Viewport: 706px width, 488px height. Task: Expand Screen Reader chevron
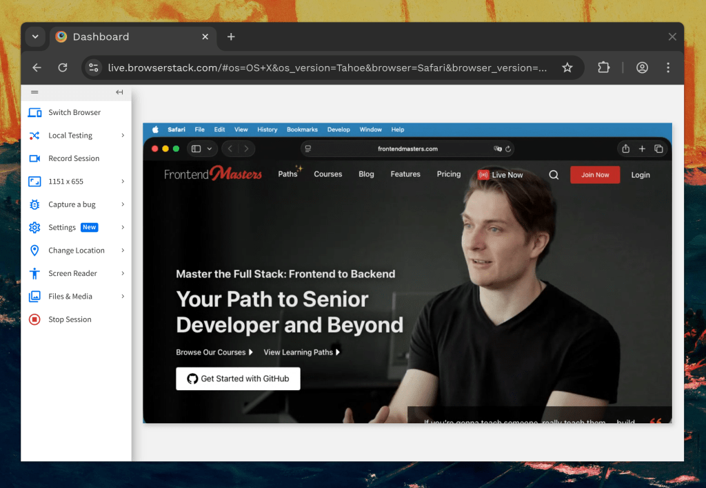(123, 273)
